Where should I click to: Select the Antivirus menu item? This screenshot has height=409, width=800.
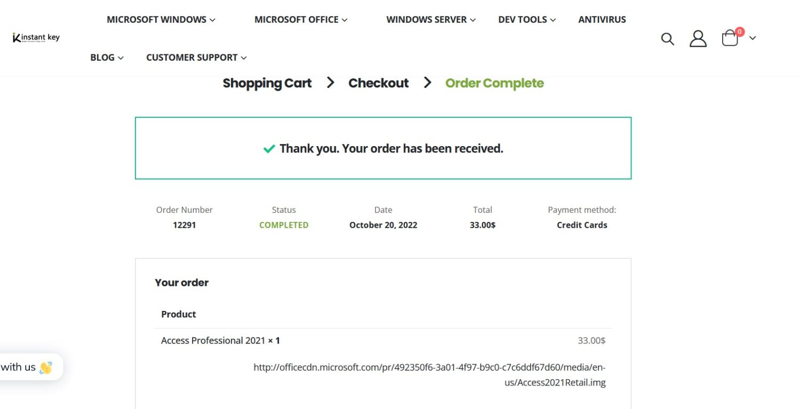click(x=602, y=20)
